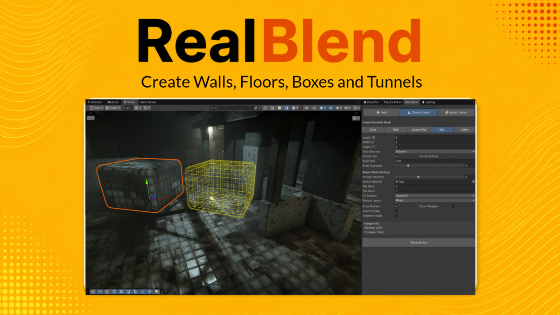Toggle scene lighting icon in Scene toolbar

pyautogui.click(x=314, y=108)
